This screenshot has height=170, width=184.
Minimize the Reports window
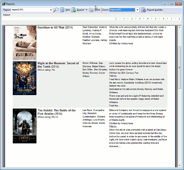click(165, 4)
